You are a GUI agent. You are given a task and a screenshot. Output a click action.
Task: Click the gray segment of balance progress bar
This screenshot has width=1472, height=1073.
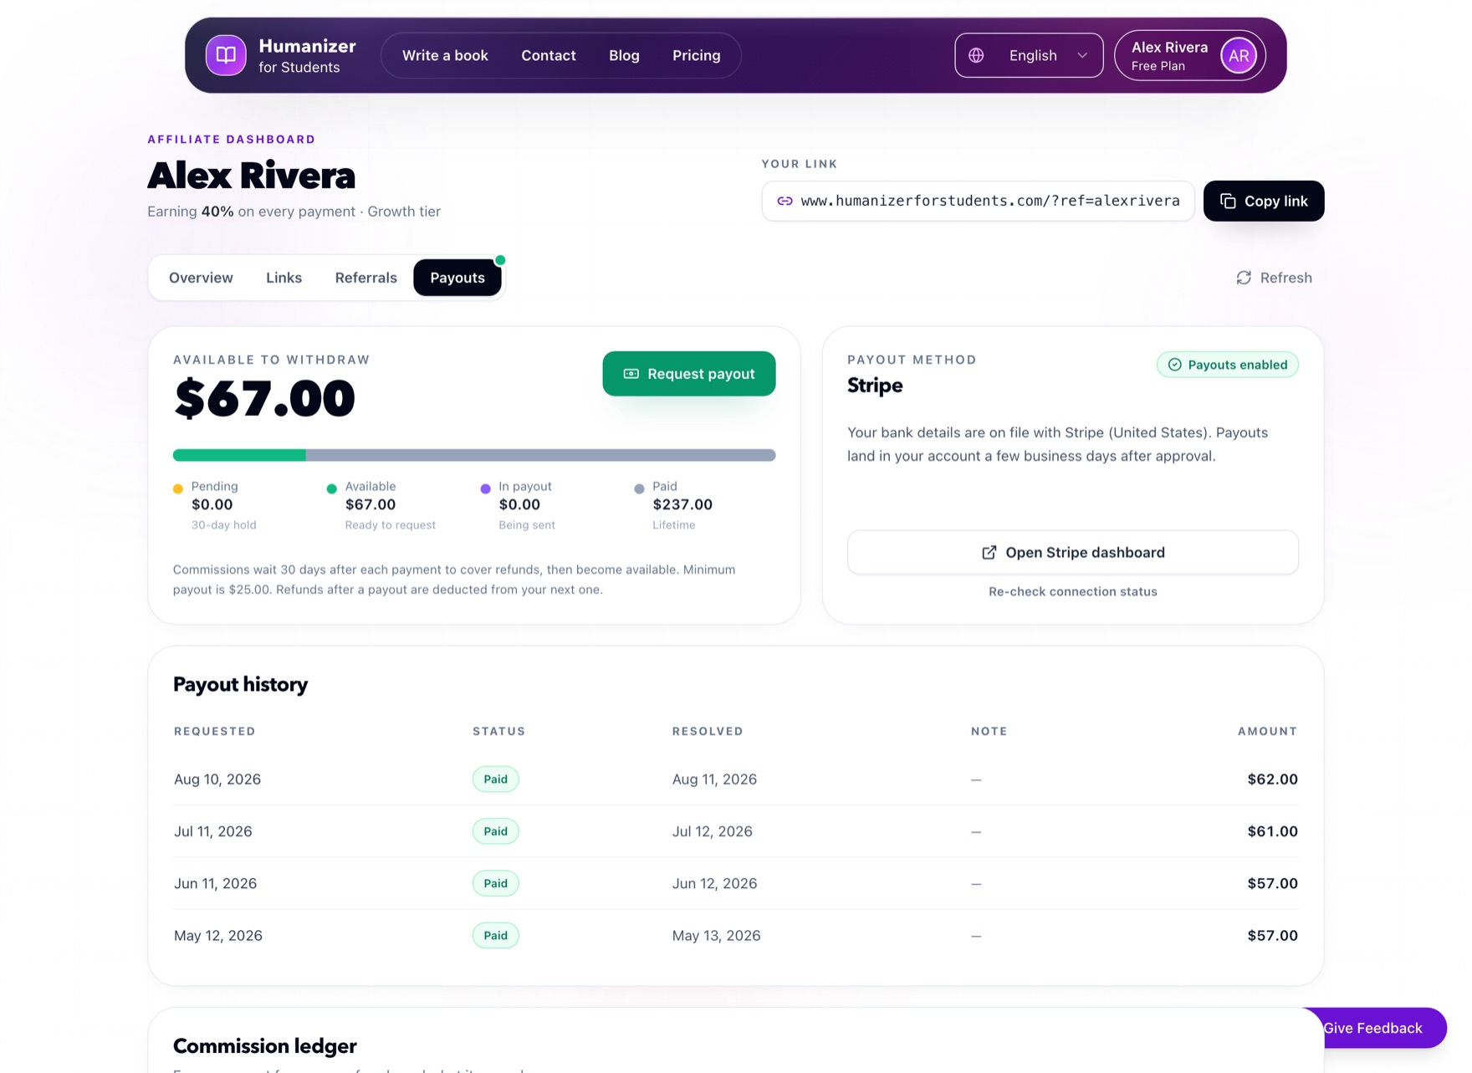pyautogui.click(x=540, y=455)
